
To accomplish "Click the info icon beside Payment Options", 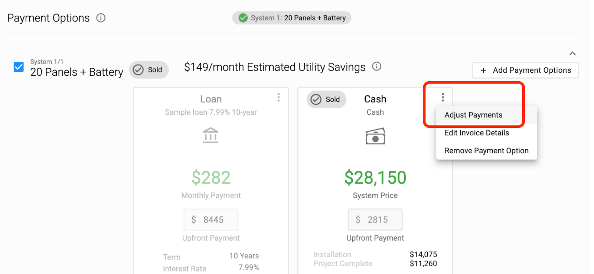I will coord(101,18).
